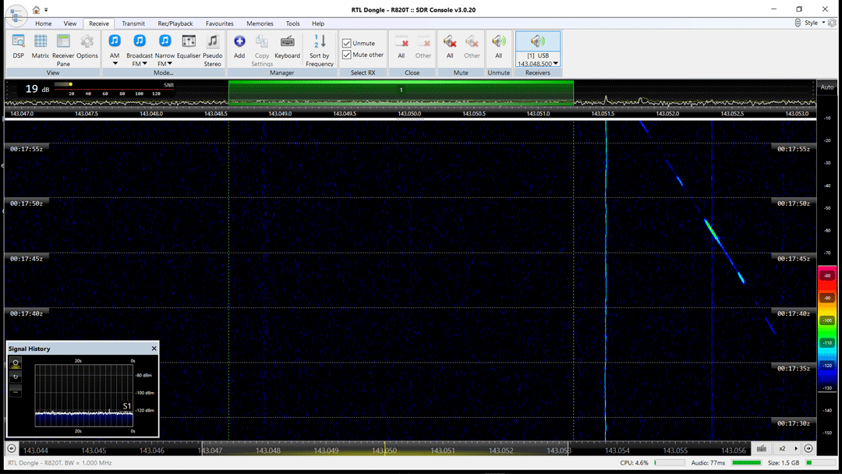Click keyboard icon beside x2 zoom
The image size is (842, 474).
762,448
